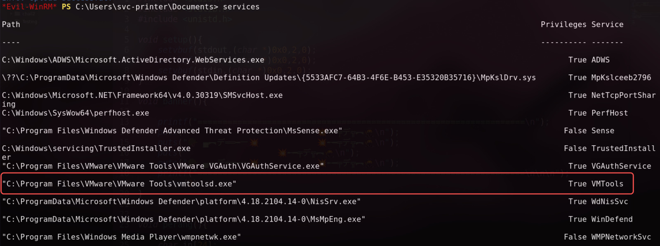Click the wmpnetwk.exe path entry
Viewport: 660px width, 246px height.
click(121, 237)
